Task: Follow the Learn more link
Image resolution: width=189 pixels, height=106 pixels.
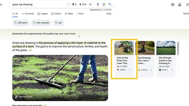Action: point(70,34)
